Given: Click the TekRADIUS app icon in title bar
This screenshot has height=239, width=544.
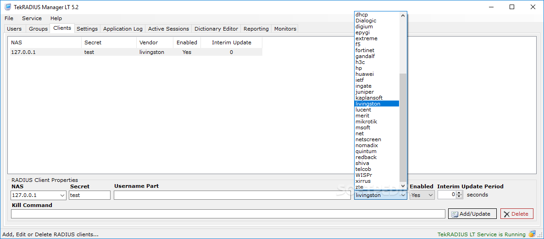Looking at the screenshot, I should pos(7,7).
